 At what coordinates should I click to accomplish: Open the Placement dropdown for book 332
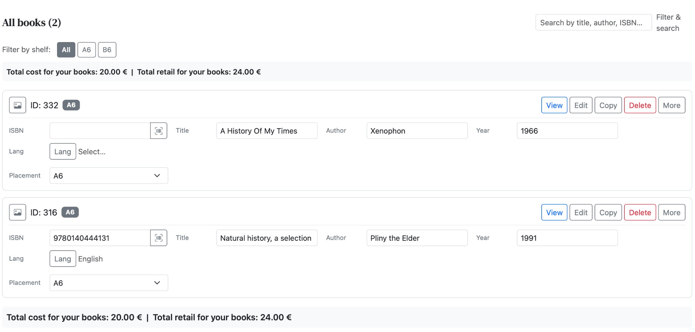(x=108, y=175)
